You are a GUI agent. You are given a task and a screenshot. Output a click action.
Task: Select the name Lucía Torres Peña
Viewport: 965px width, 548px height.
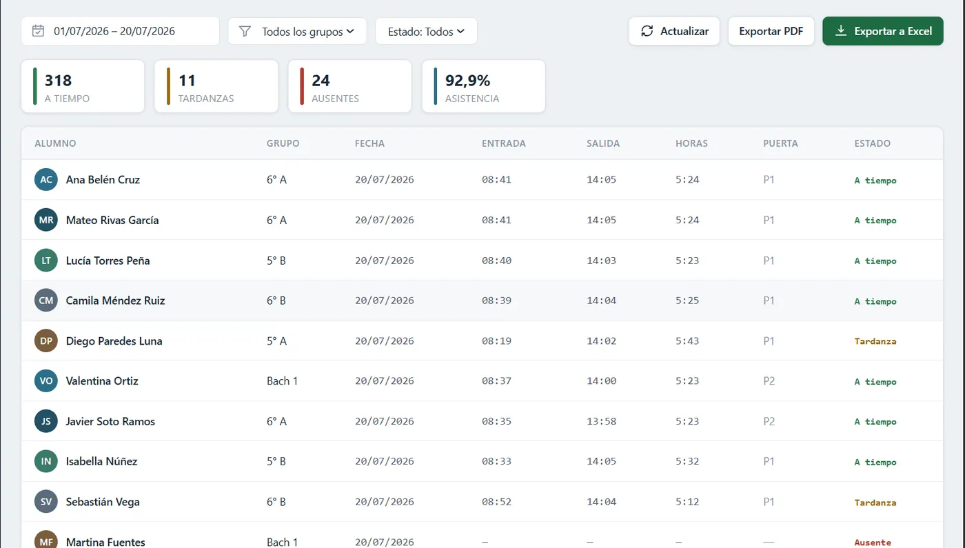coord(108,261)
